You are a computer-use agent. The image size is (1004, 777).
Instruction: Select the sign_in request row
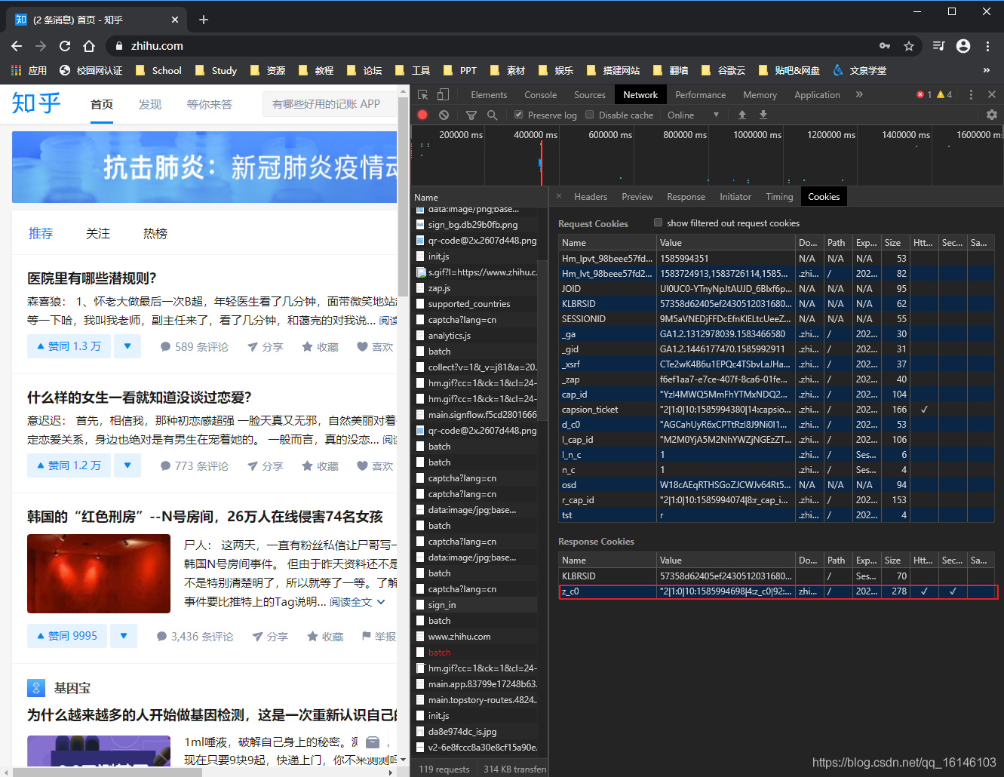(x=477, y=604)
